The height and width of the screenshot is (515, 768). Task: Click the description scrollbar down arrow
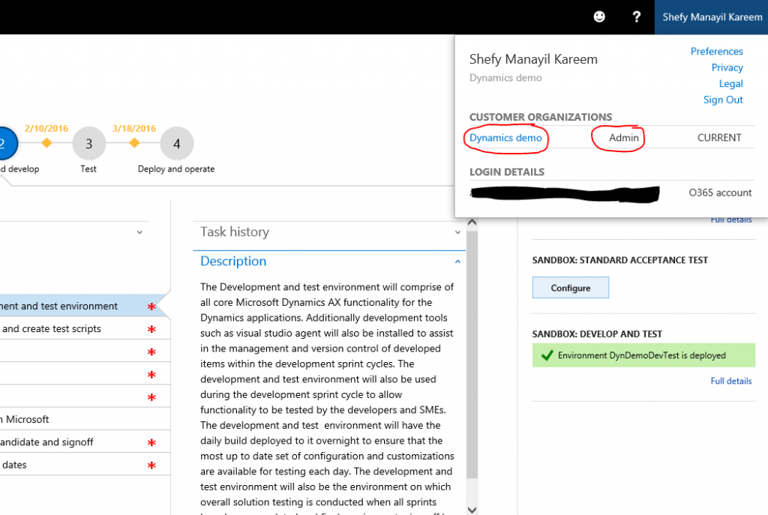click(x=472, y=509)
